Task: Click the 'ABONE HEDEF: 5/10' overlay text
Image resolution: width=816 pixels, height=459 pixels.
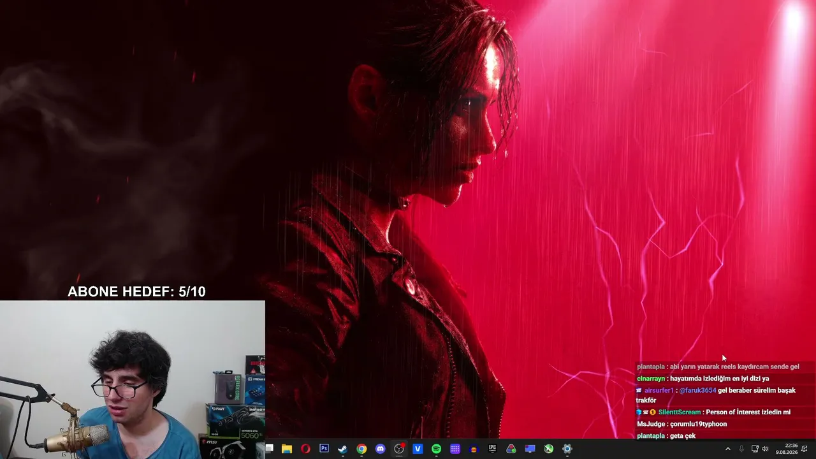Action: (x=136, y=292)
